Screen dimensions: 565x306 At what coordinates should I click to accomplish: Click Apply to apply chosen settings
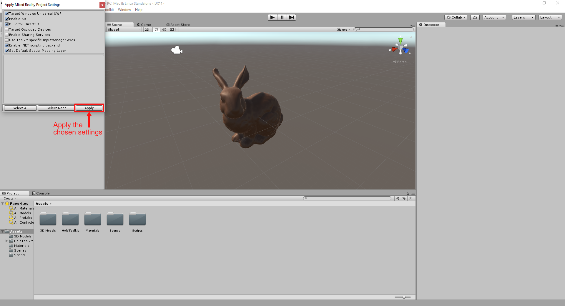coord(89,108)
